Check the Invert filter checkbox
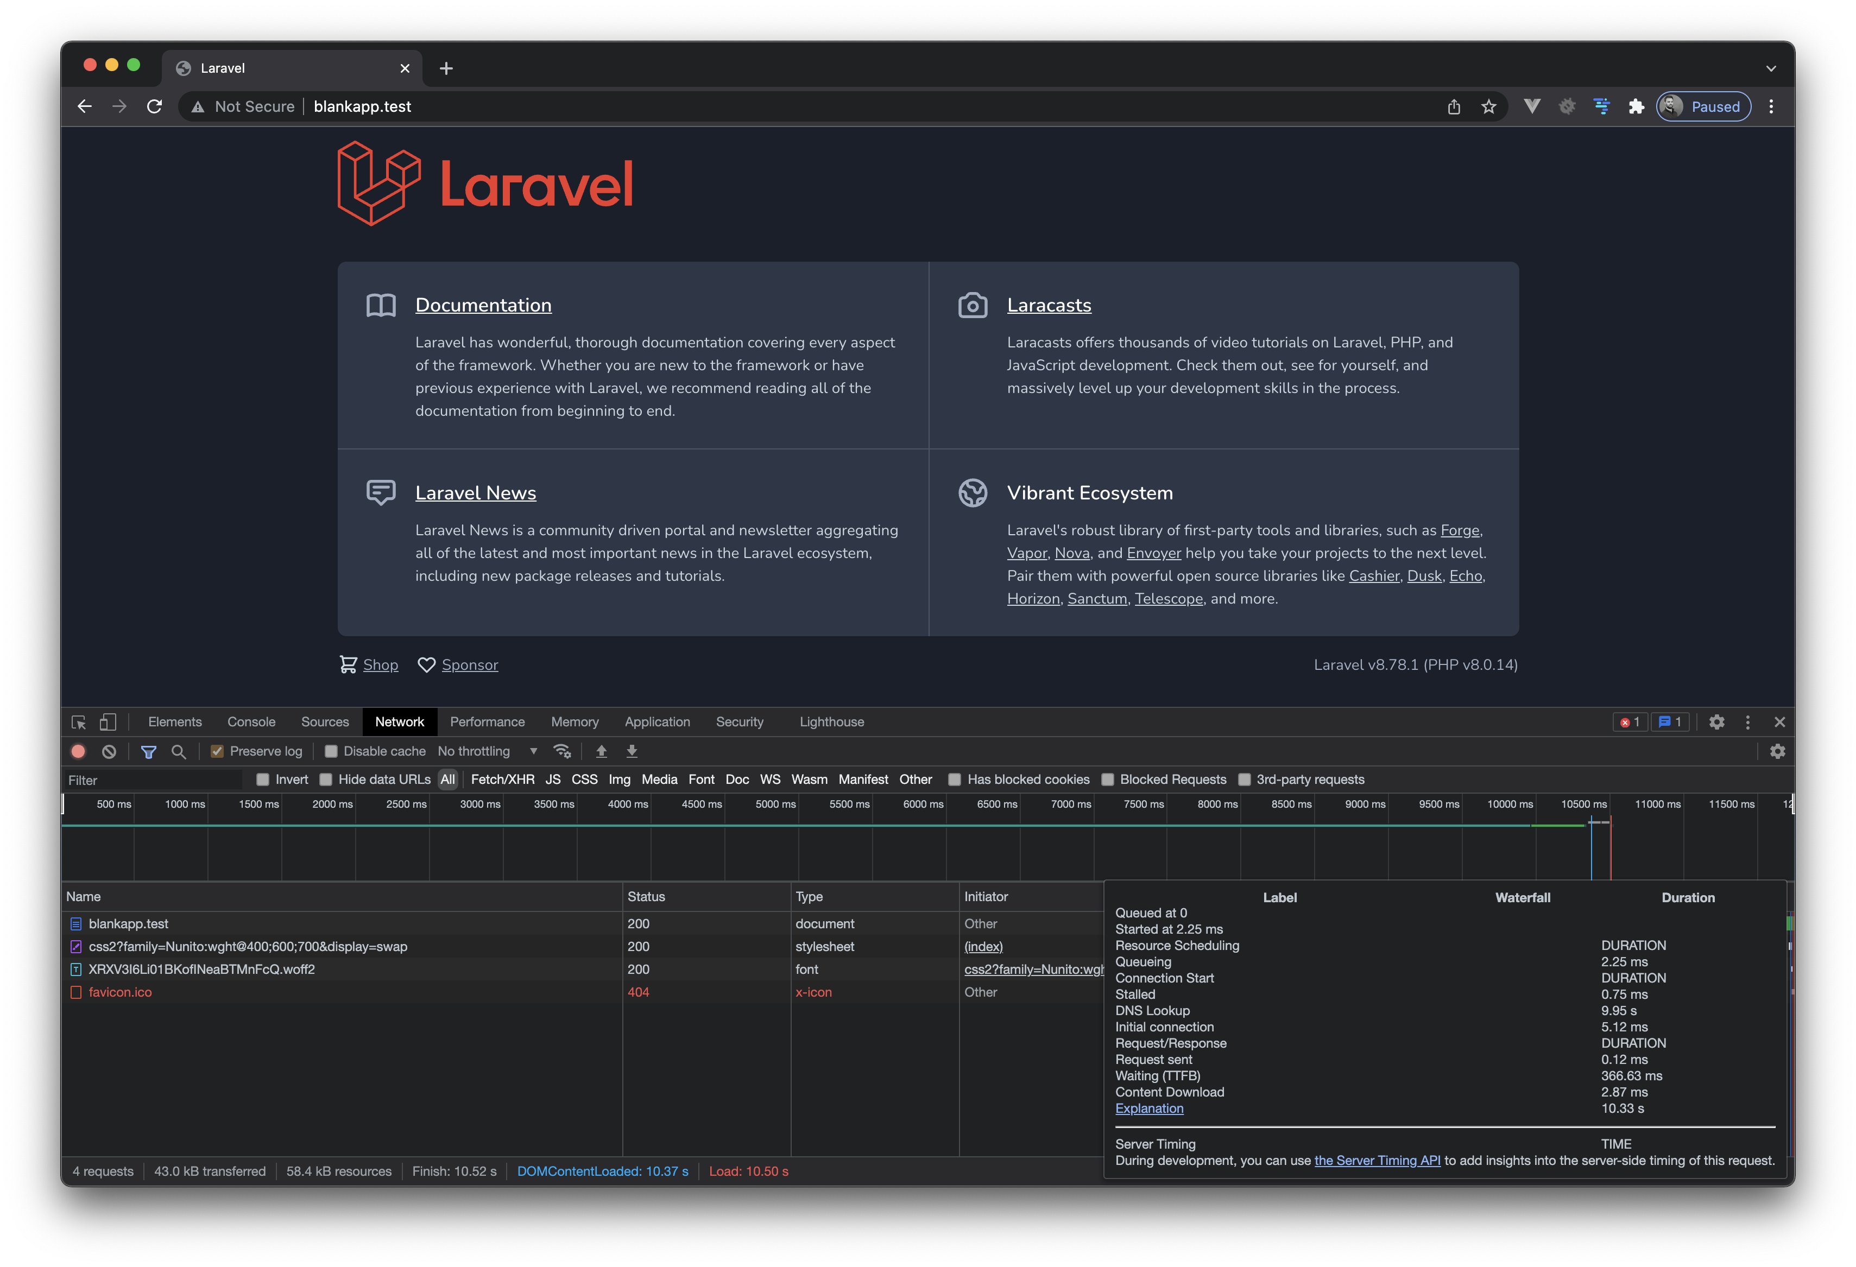The height and width of the screenshot is (1267, 1856). 263,779
